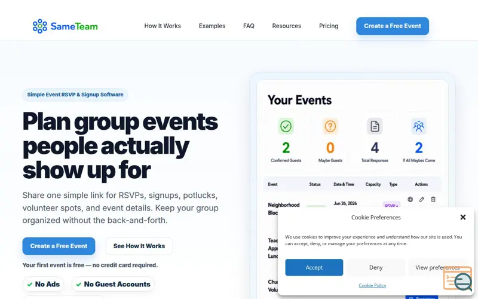Click the If All Maybes Come people icon
The height and width of the screenshot is (299, 478).
point(419,126)
